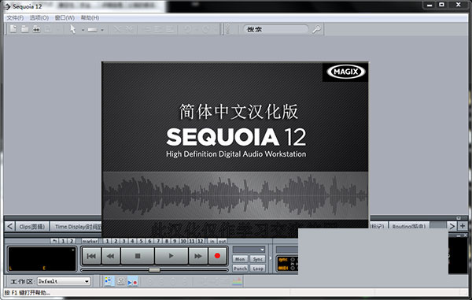
Task: Toggle the Sync button
Action: [257, 259]
